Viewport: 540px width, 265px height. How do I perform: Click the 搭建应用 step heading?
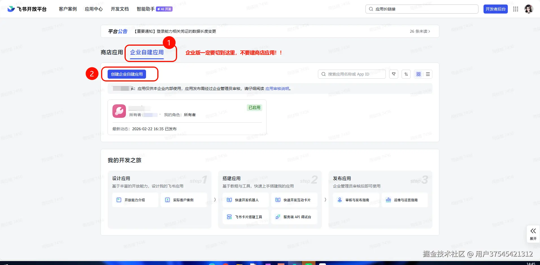point(232,178)
